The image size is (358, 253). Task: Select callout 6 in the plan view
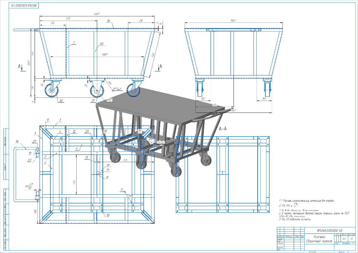pyautogui.click(x=45, y=163)
